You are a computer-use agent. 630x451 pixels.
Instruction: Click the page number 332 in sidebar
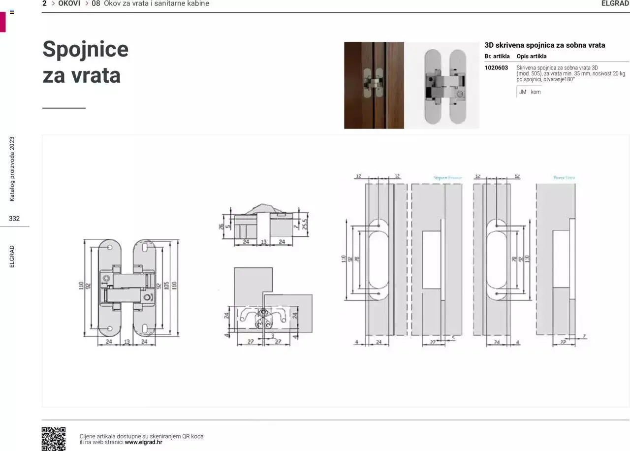pyautogui.click(x=14, y=219)
